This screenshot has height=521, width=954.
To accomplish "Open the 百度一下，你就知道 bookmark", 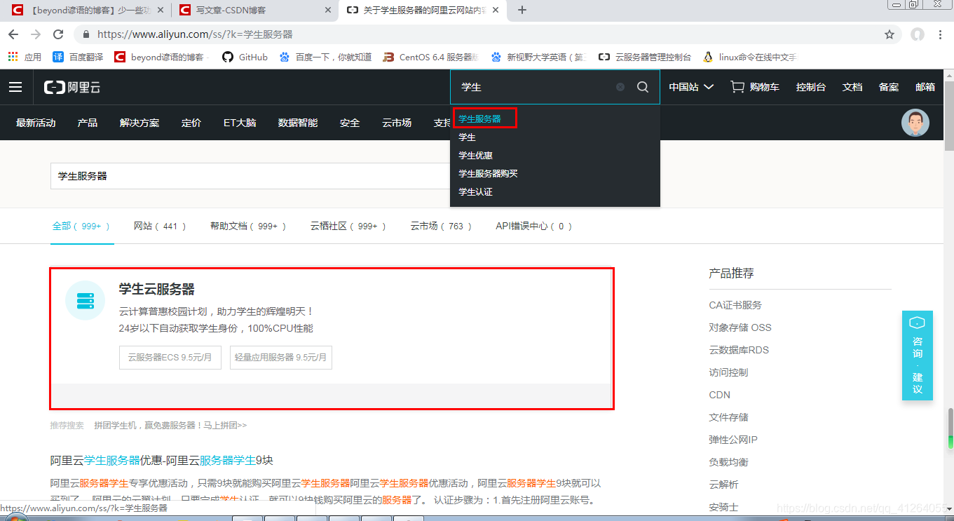I will 325,57.
